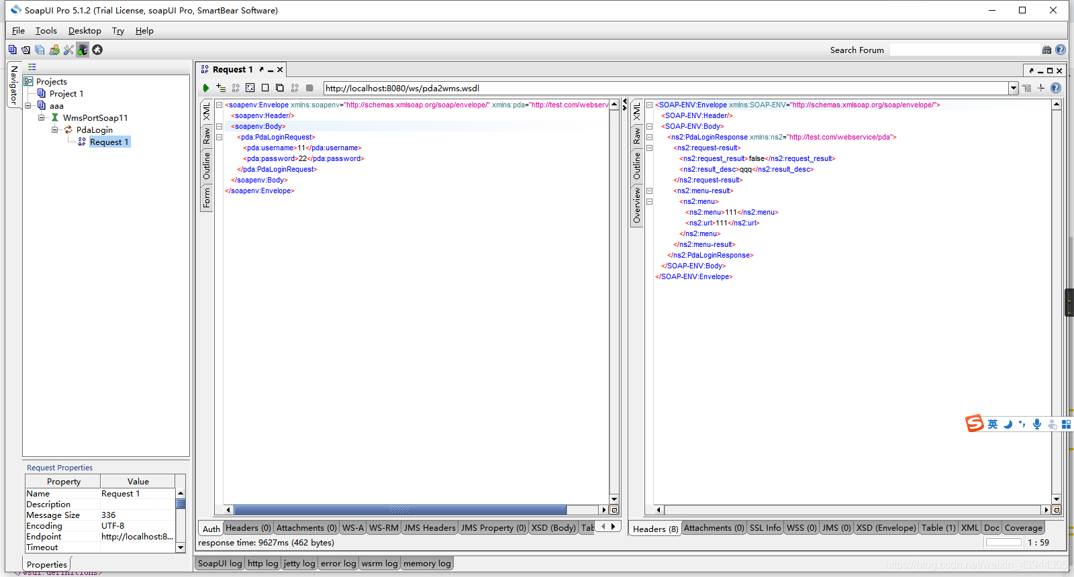Click the plus icon beside endpoint dropdown

click(1041, 88)
